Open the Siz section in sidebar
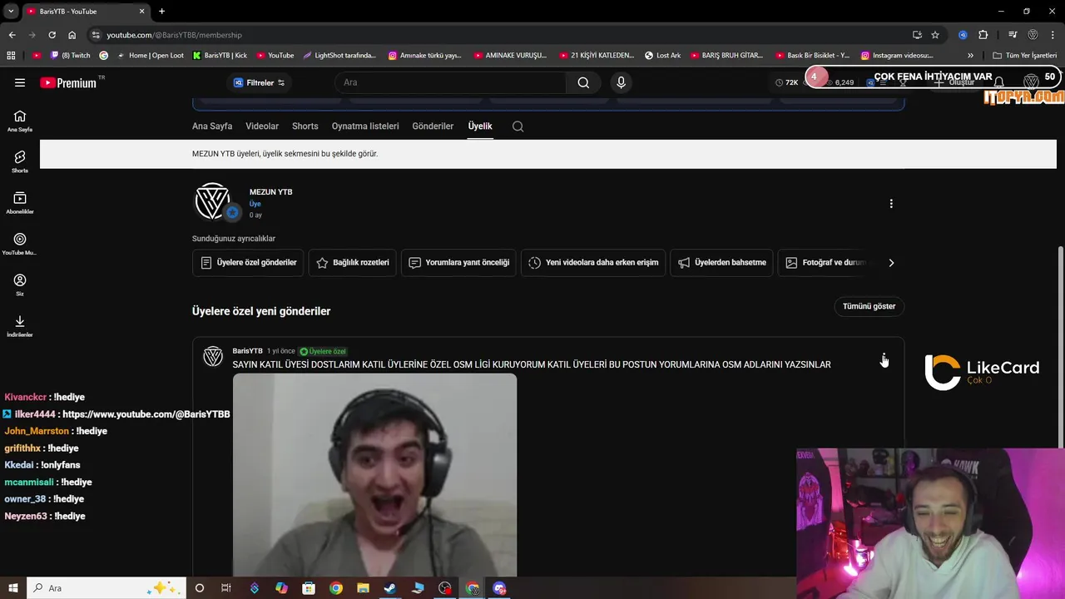1065x599 pixels. [20, 285]
